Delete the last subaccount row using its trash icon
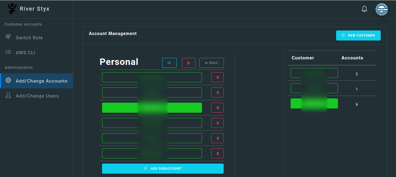The image size is (396, 177). click(x=217, y=153)
